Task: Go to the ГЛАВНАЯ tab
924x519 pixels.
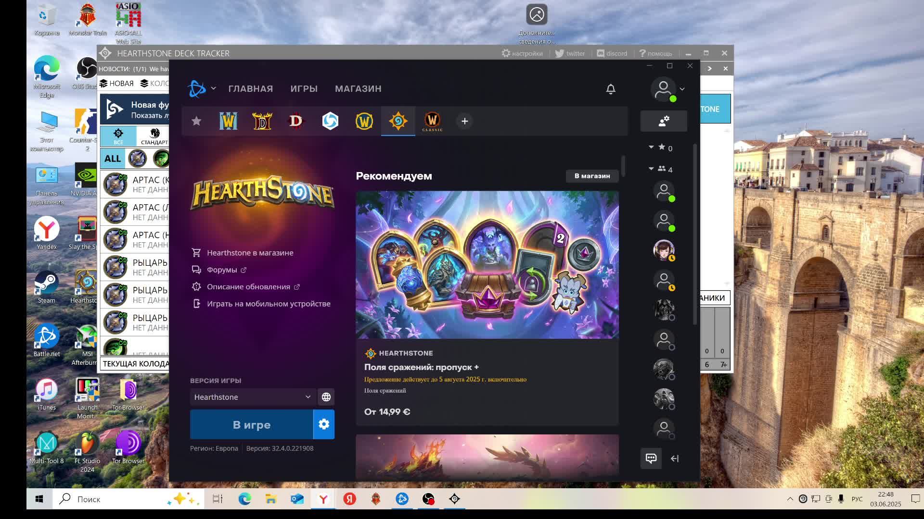Action: click(x=251, y=89)
